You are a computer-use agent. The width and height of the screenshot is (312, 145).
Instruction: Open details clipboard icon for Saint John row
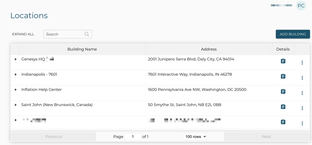pos(283,107)
